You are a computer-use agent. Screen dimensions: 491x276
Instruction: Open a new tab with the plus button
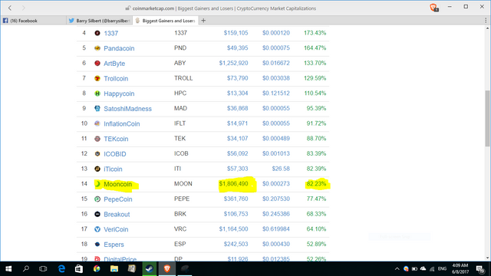203,21
